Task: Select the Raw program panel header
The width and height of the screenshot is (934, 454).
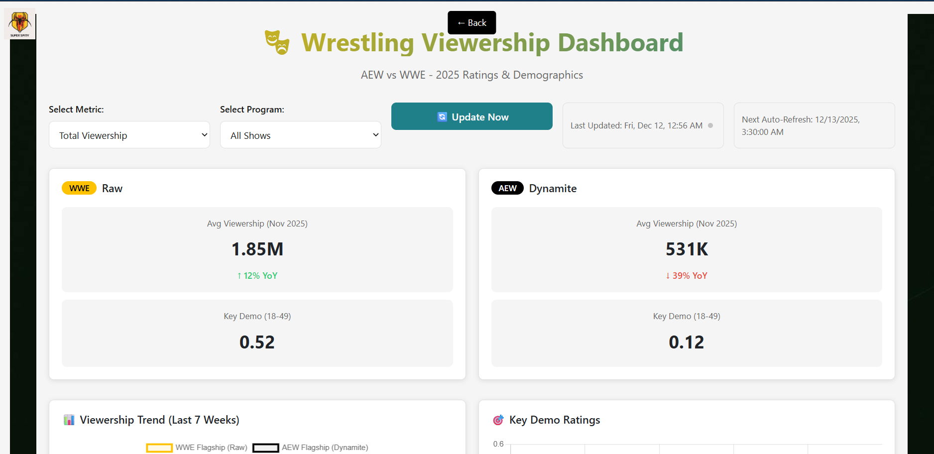Action: click(x=112, y=188)
